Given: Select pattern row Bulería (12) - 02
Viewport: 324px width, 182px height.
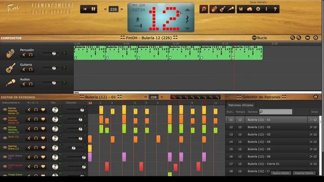Looking at the screenshot, I should click(272, 127).
